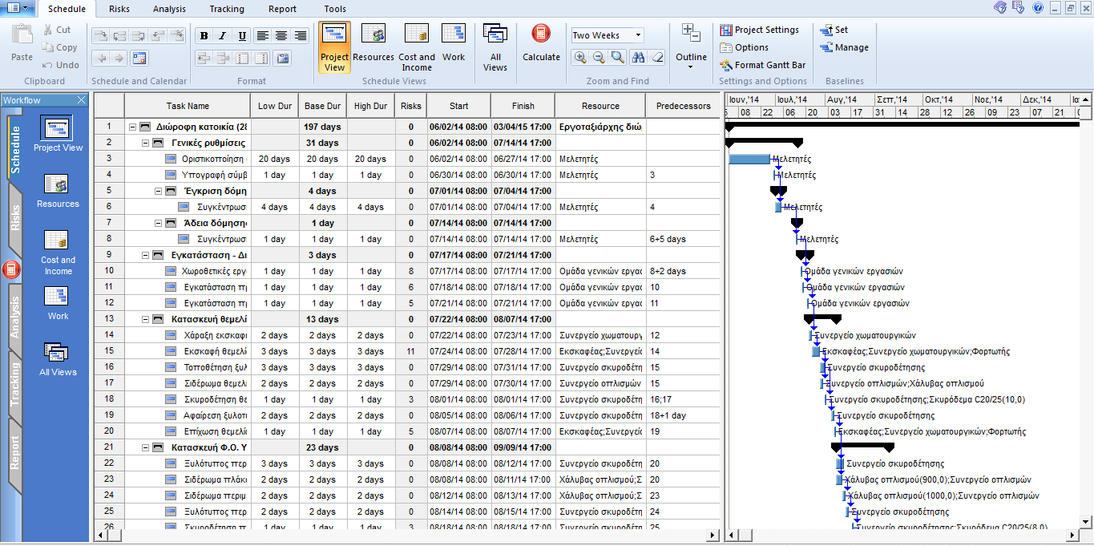Open Format Gantt Bar
The image size is (1094, 546).
click(762, 65)
